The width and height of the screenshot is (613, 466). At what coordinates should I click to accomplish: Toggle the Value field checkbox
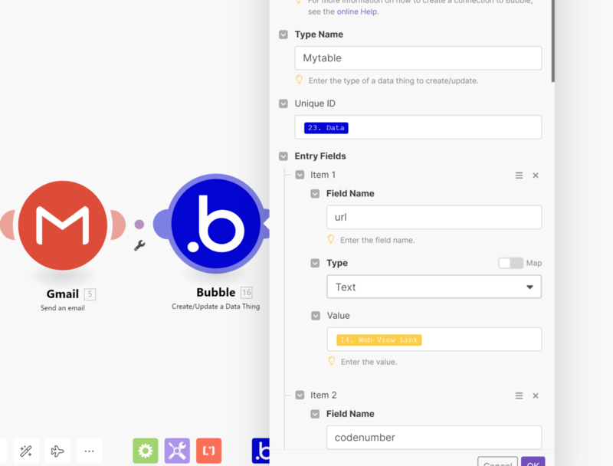tap(316, 316)
